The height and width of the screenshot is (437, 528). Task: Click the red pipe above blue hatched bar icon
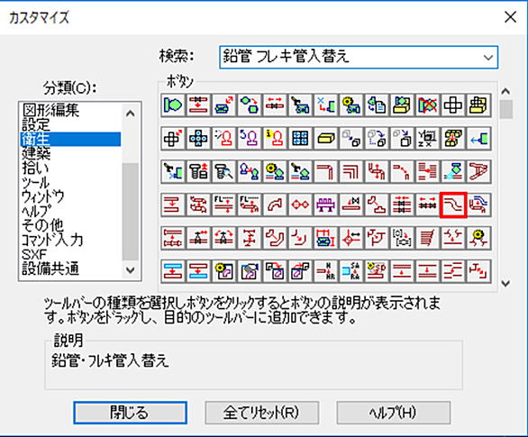(x=198, y=271)
